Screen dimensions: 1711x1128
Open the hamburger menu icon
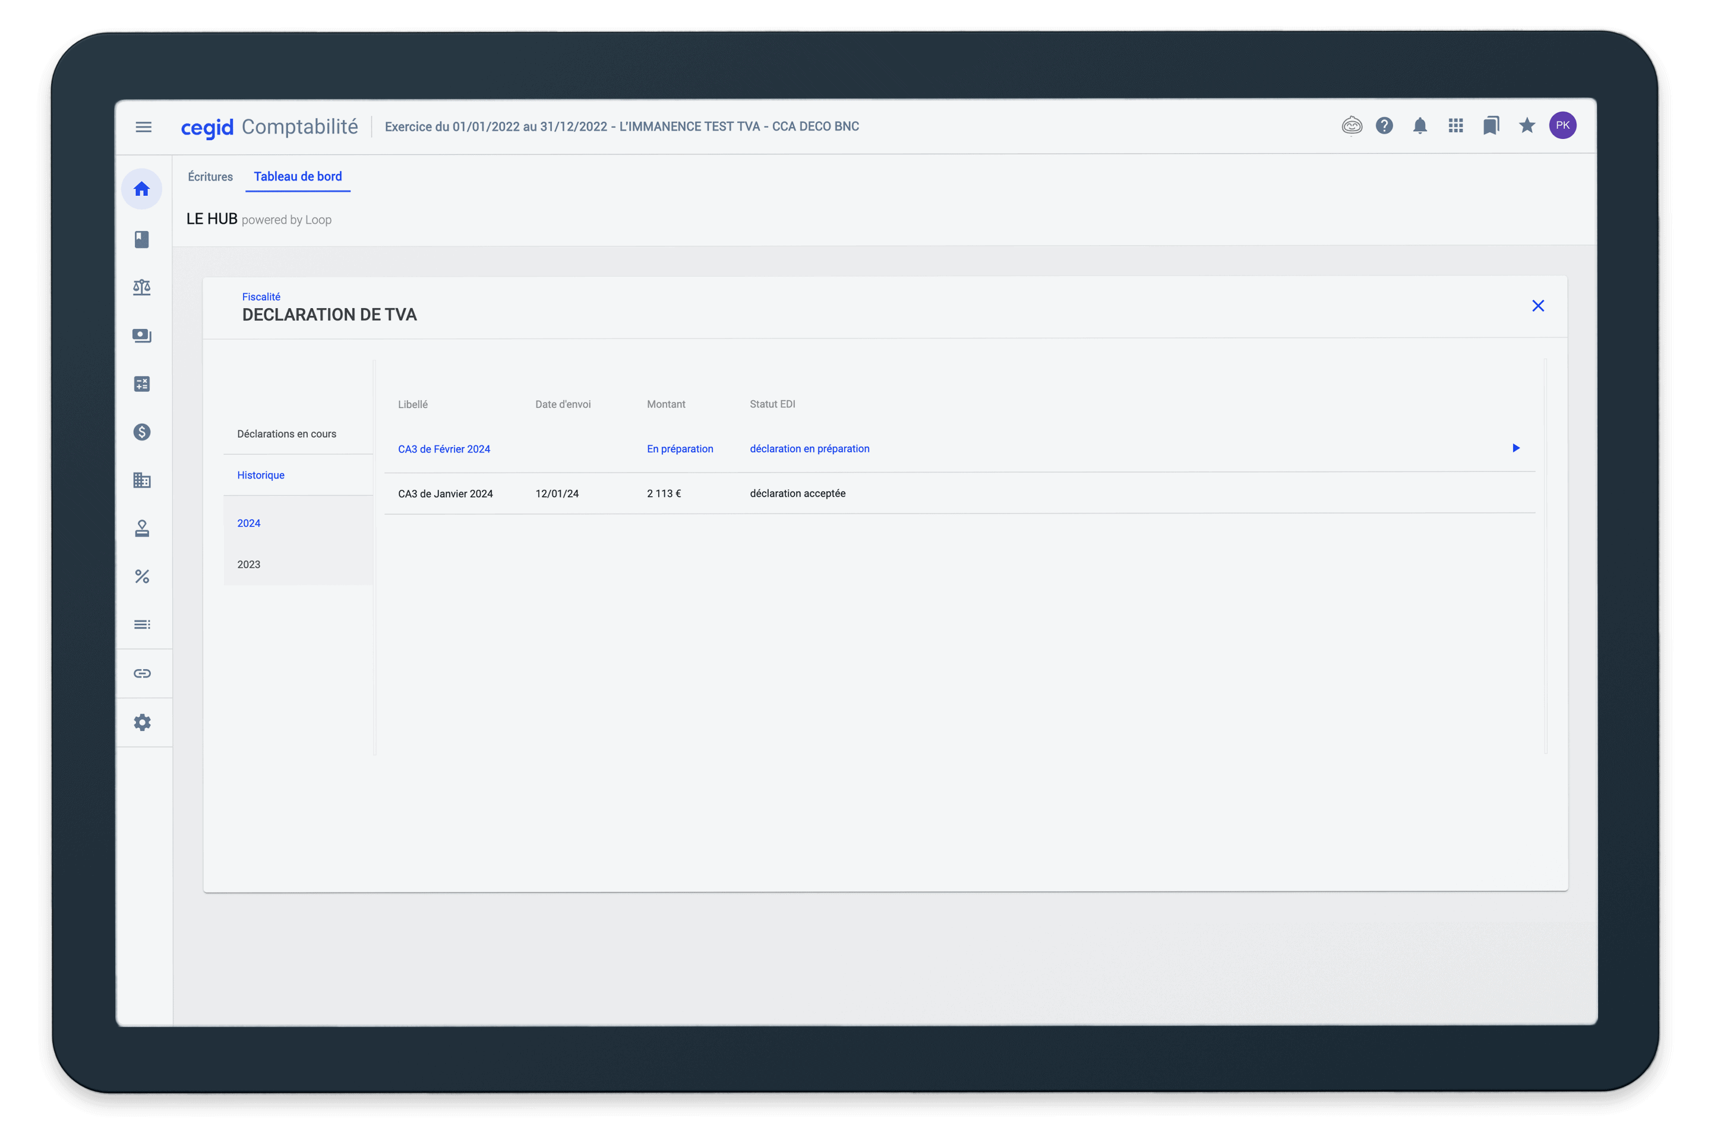point(143,127)
